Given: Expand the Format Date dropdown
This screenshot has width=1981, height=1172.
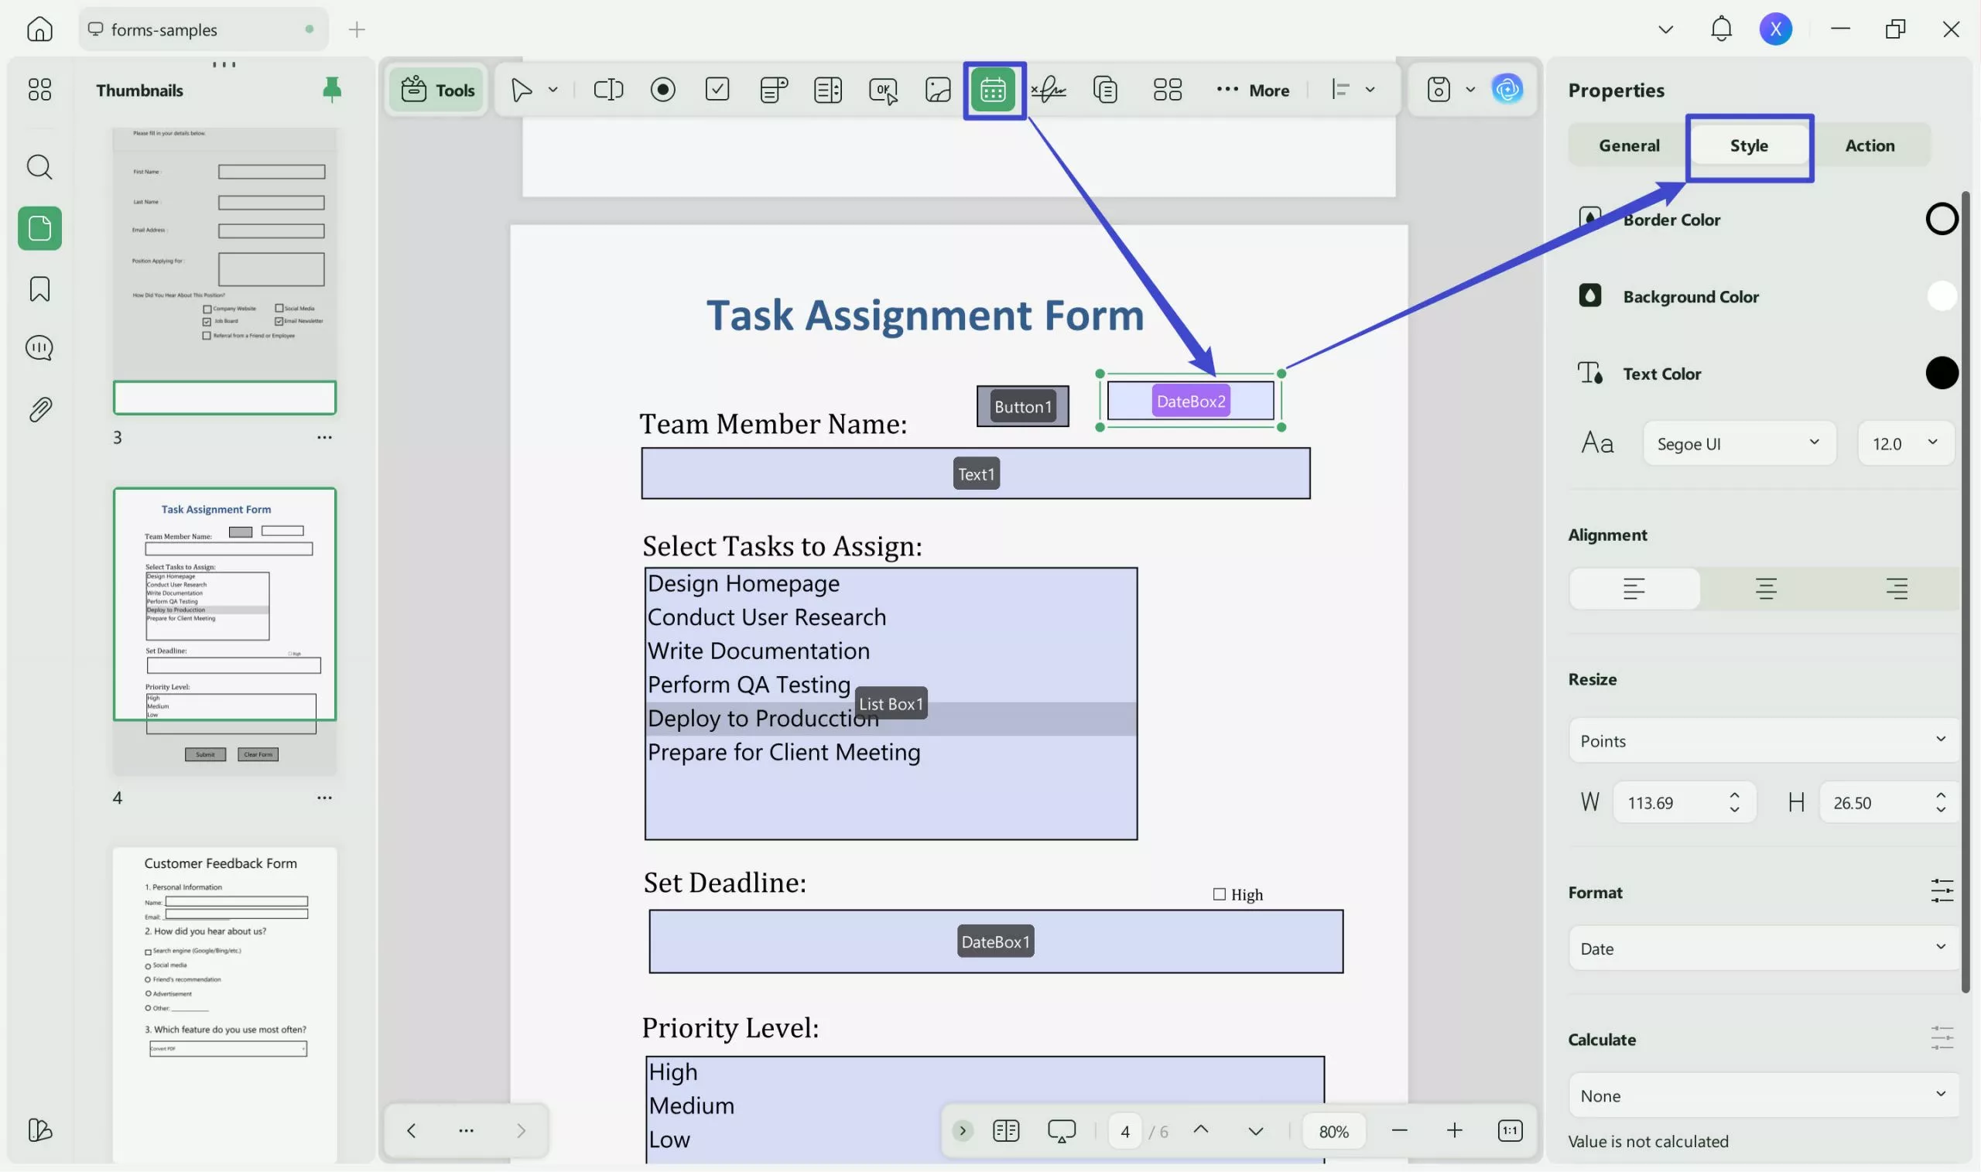Looking at the screenshot, I should (x=1763, y=948).
